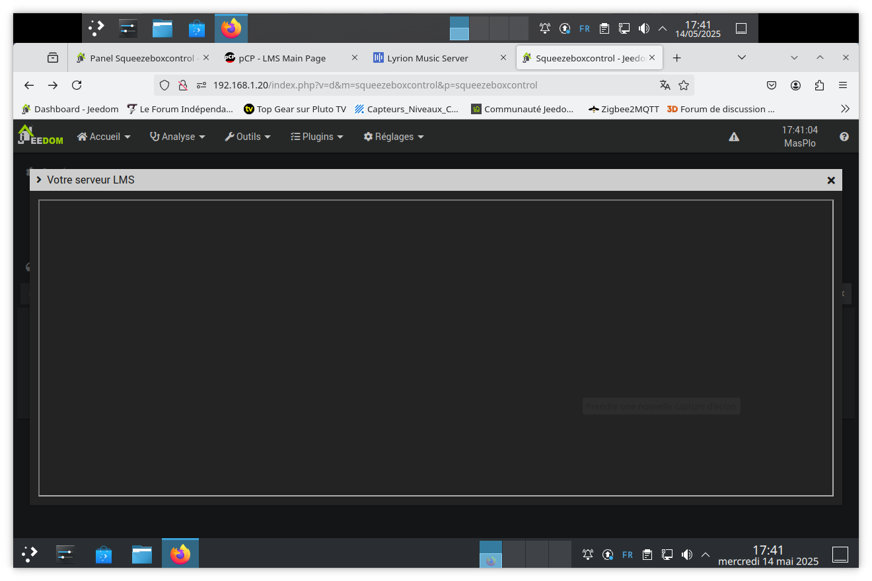Open Dolphin file manager in bottom taskbar
The height and width of the screenshot is (581, 872).
click(141, 554)
